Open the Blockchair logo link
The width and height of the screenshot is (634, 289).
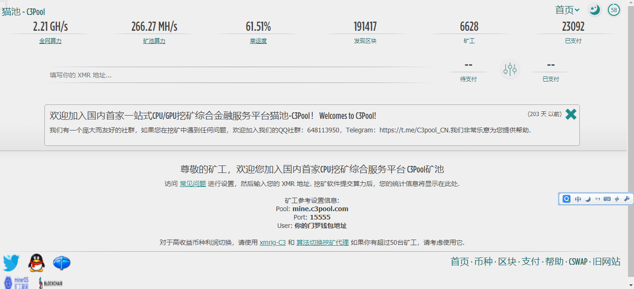50,283
